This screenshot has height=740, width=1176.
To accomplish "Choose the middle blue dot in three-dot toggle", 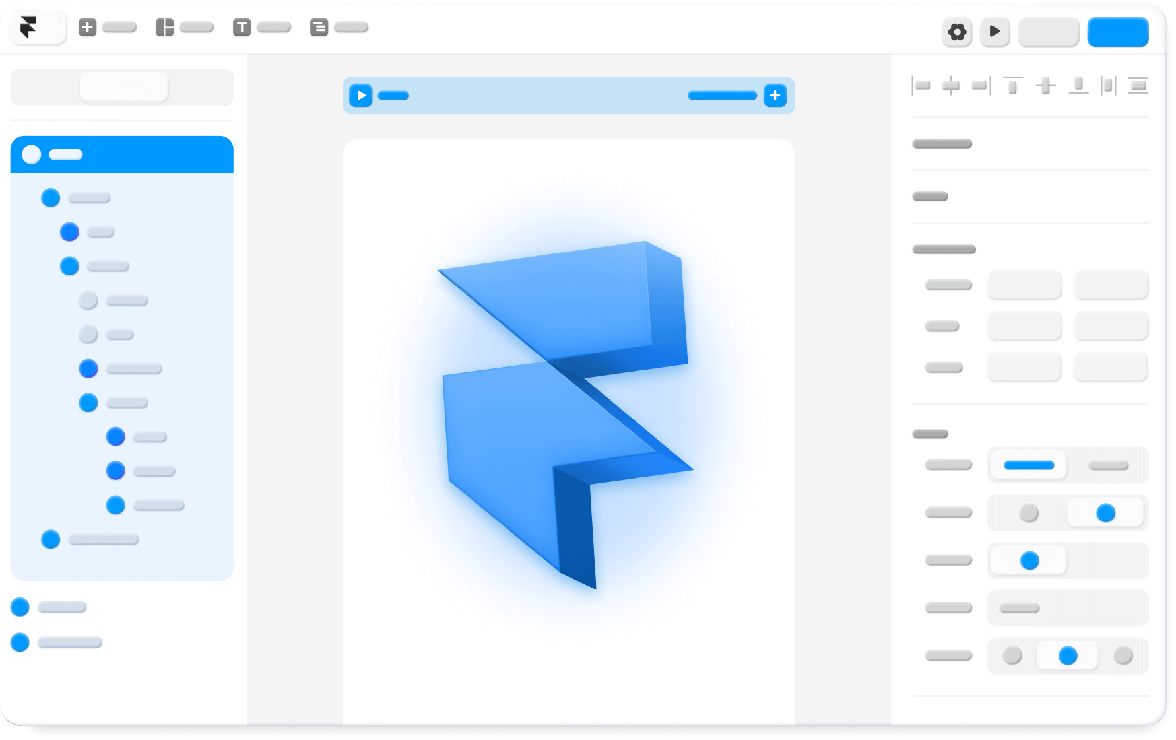I will [1068, 656].
